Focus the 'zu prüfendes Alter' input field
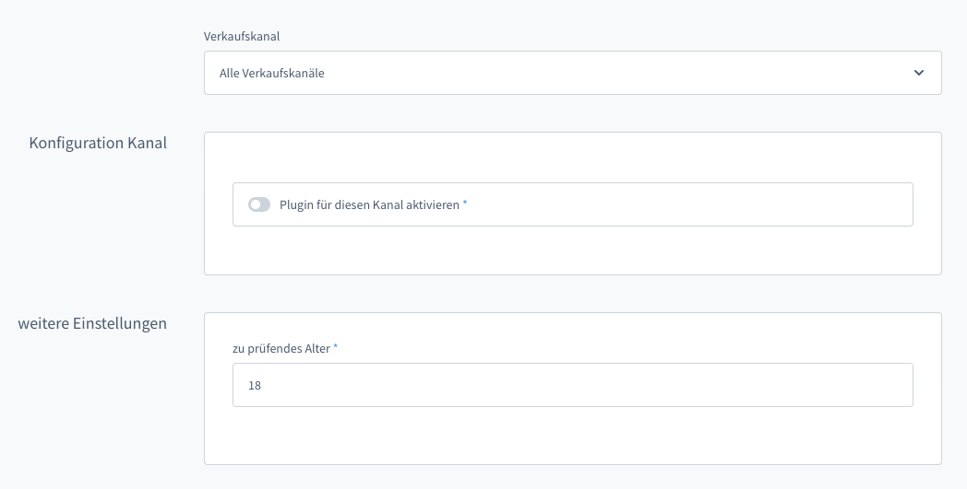 click(x=572, y=385)
